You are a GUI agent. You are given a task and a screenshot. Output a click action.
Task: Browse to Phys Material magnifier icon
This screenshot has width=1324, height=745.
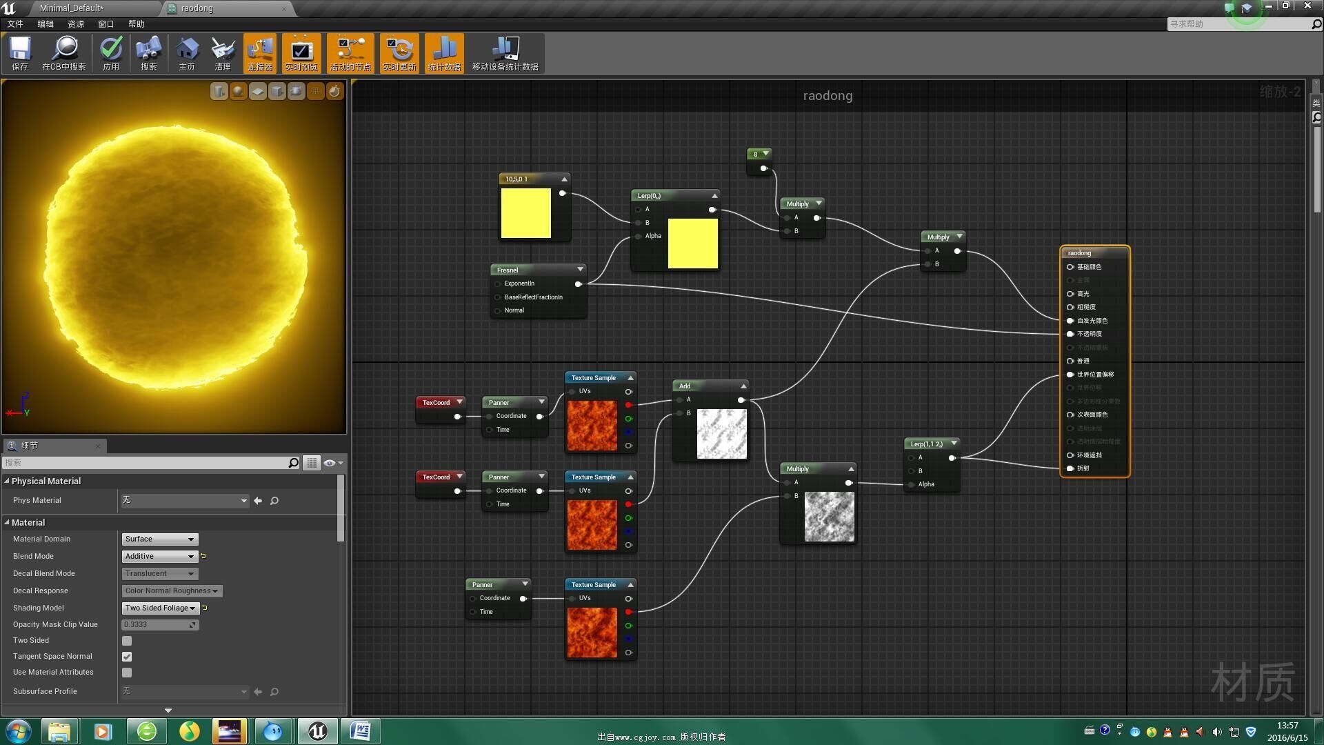coord(274,501)
